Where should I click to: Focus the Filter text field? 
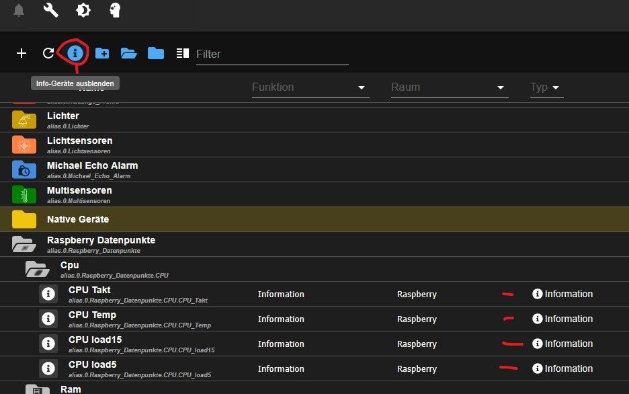pyautogui.click(x=272, y=54)
